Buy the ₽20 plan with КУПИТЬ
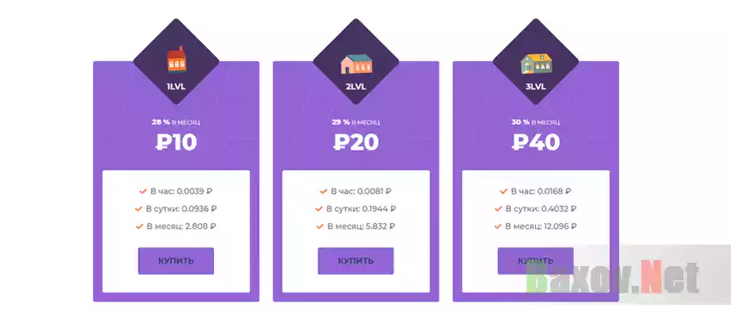This screenshot has width=731, height=310. (356, 261)
